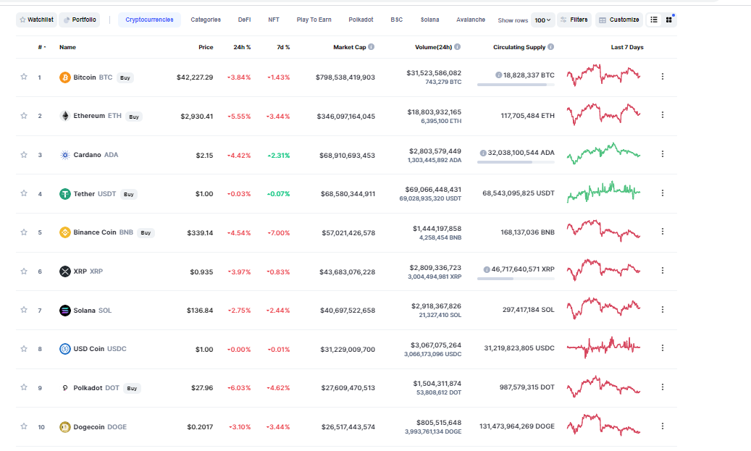This screenshot has width=751, height=451.
Task: Open the Circulating Supply info tooltip icon
Action: tap(551, 47)
